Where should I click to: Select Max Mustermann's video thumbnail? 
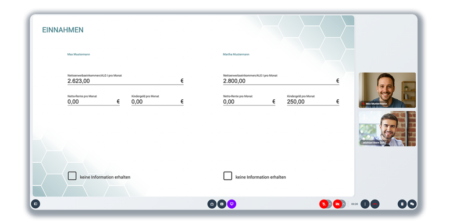387,90
